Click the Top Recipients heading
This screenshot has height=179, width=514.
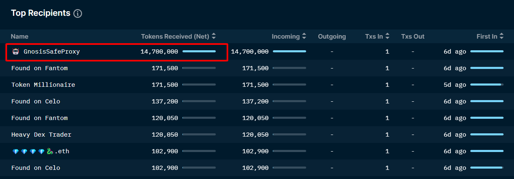41,13
